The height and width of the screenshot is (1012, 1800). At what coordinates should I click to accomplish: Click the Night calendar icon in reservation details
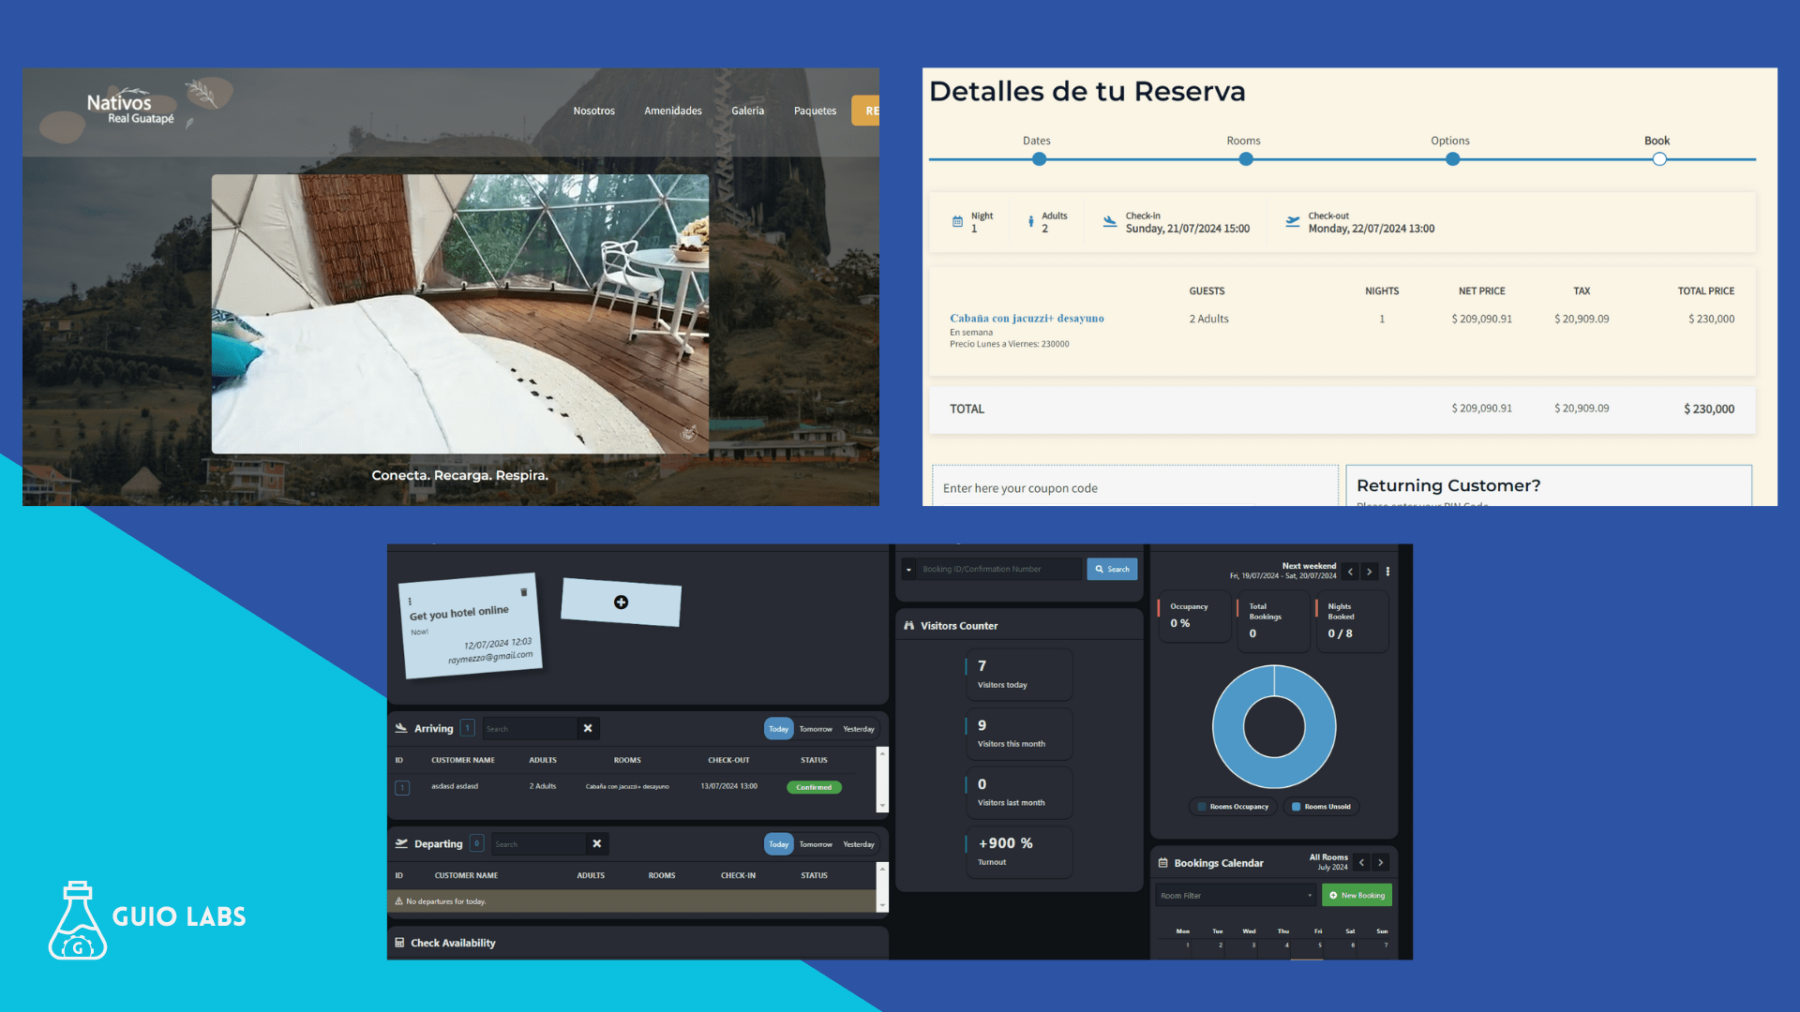click(x=957, y=222)
